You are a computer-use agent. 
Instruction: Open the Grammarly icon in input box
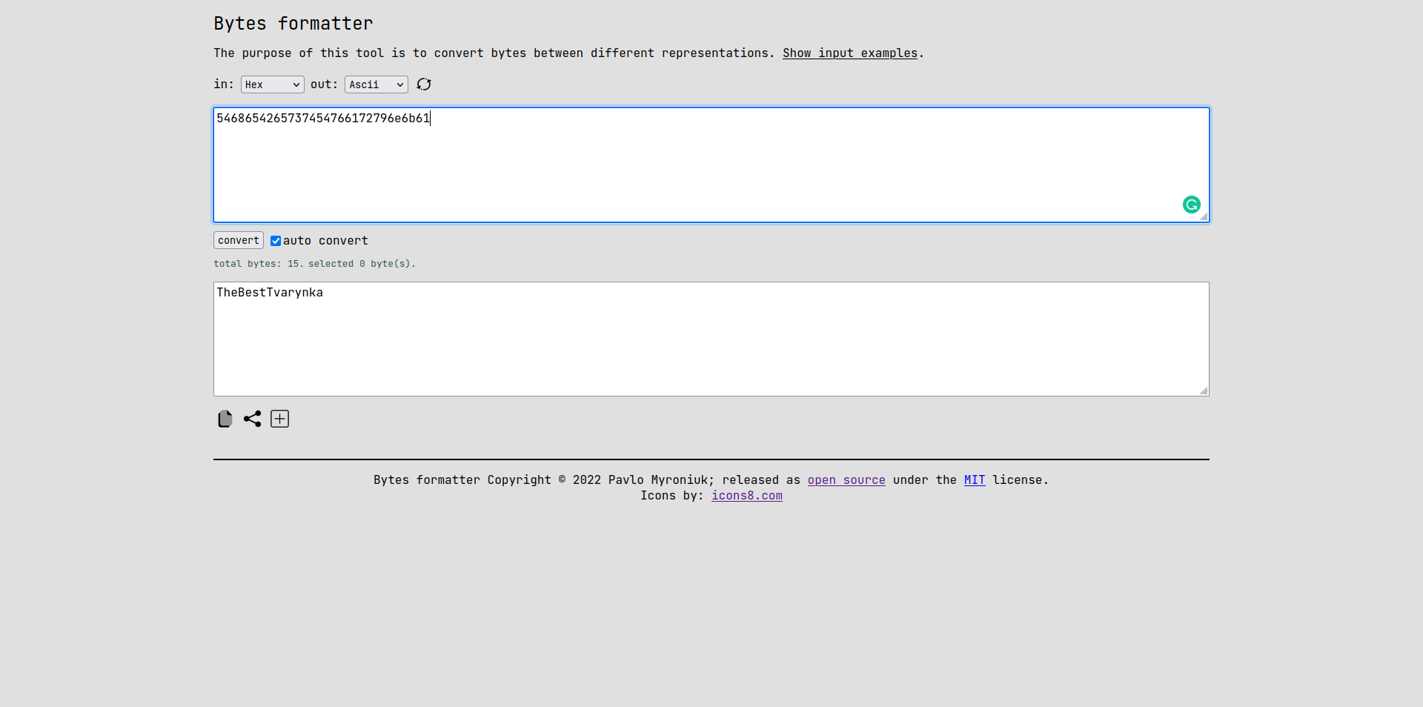(1191, 205)
